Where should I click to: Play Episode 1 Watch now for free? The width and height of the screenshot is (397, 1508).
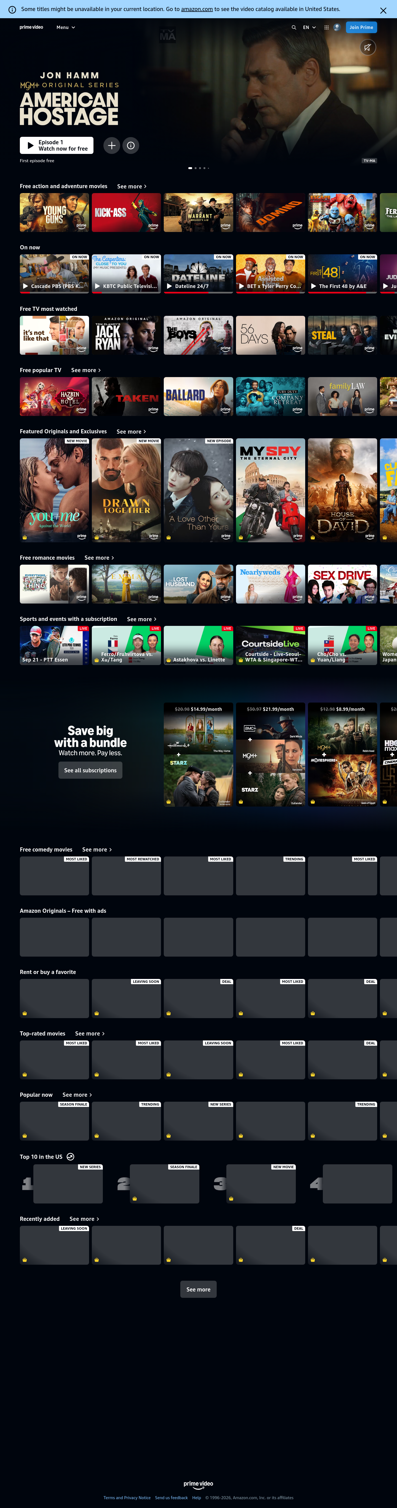[57, 145]
